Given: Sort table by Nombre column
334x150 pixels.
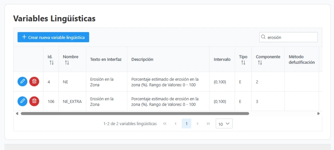Looking at the screenshot, I should tap(67, 62).
